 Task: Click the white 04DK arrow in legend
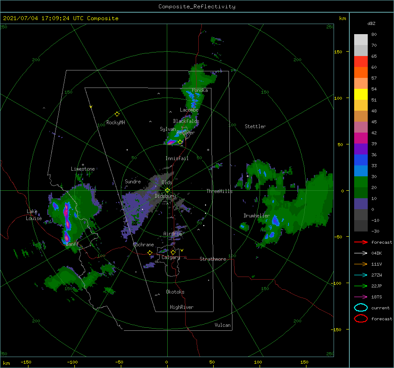[361, 253]
